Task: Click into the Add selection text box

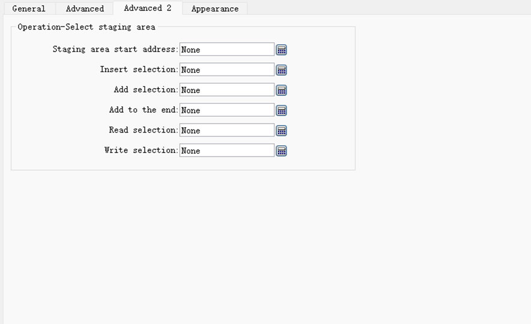Action: point(226,90)
